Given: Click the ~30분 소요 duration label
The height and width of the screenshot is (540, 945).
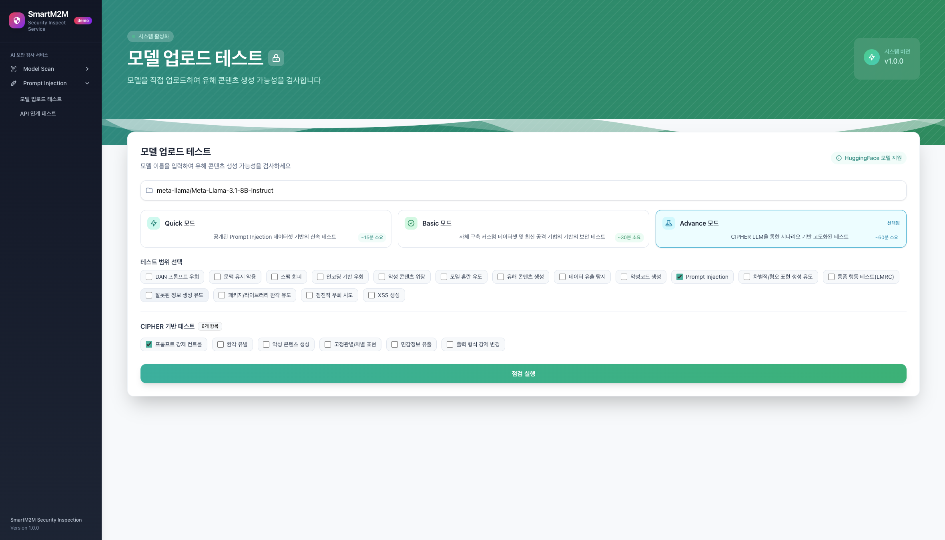Looking at the screenshot, I should [629, 237].
